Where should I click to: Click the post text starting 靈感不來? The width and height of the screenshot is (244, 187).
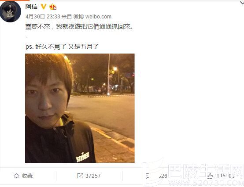coord(79,27)
